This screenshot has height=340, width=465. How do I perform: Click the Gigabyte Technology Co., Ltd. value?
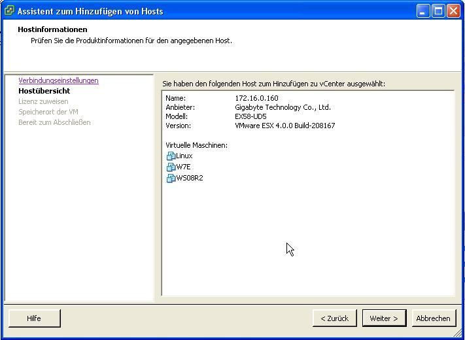click(283, 107)
